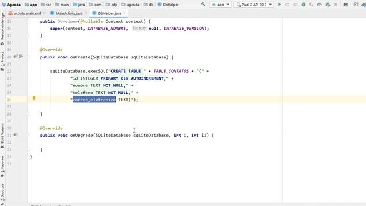This screenshot has width=366, height=206.
Task: Click the override gutter icon beside onCreate
Action: click(x=15, y=57)
